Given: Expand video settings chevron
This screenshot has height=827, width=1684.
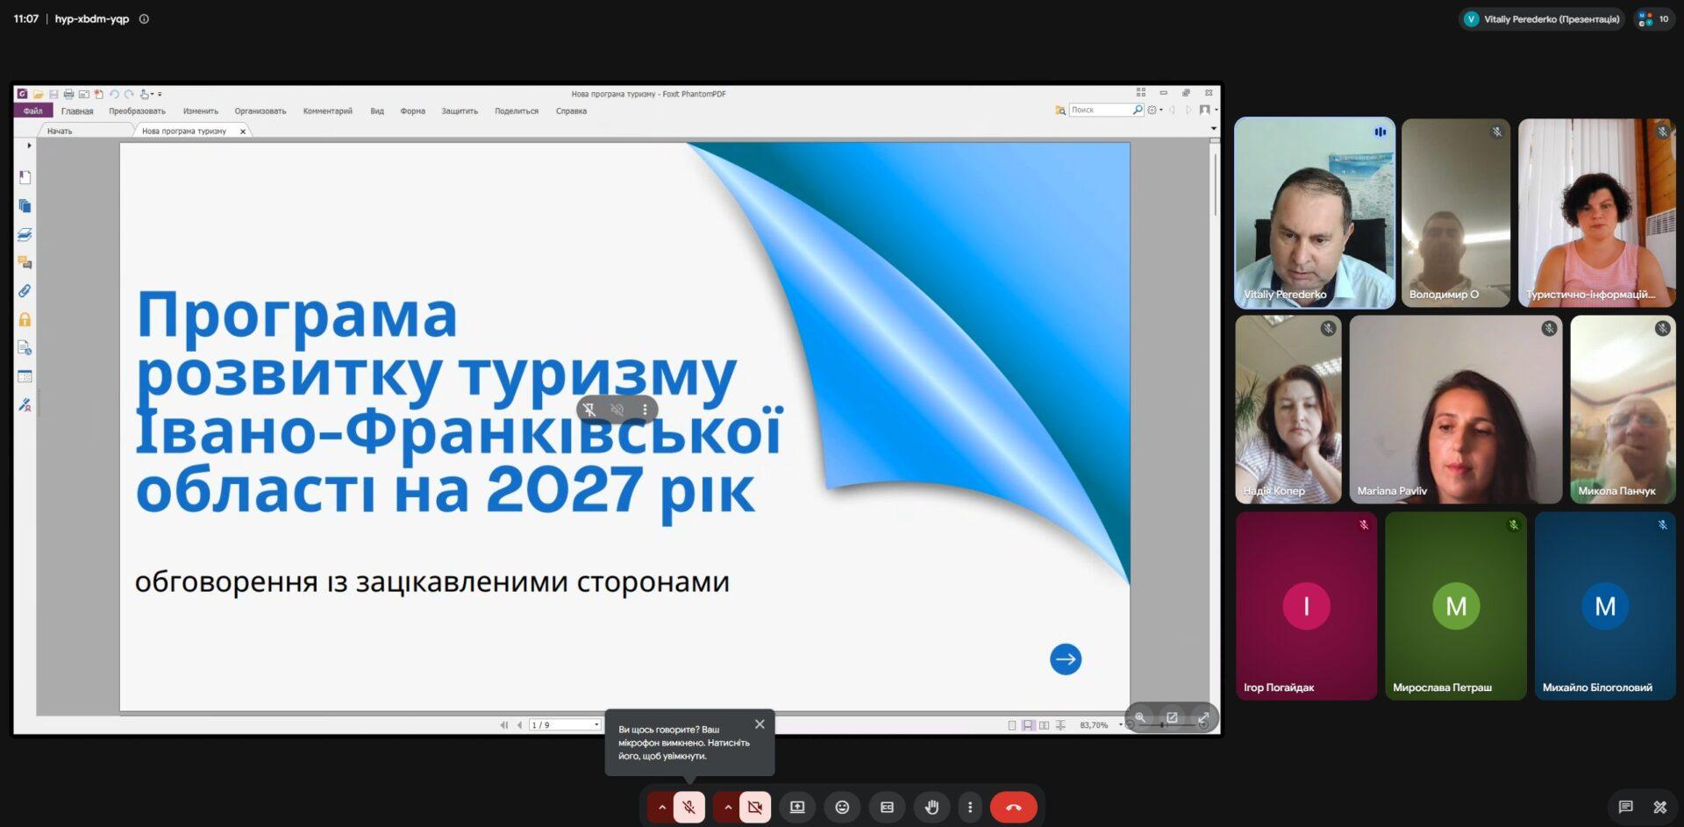Looking at the screenshot, I should coord(727,807).
